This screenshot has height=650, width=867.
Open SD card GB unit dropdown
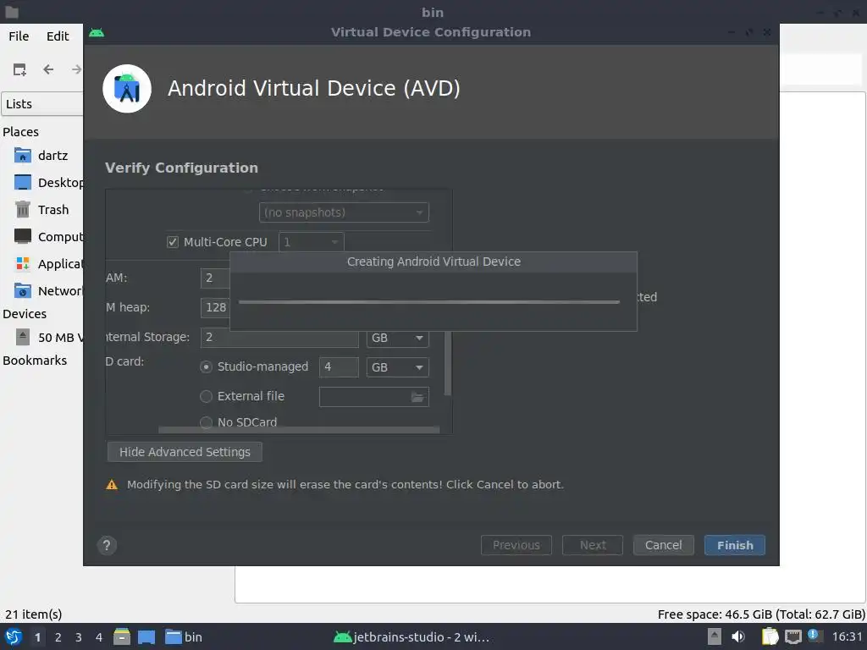pos(398,367)
